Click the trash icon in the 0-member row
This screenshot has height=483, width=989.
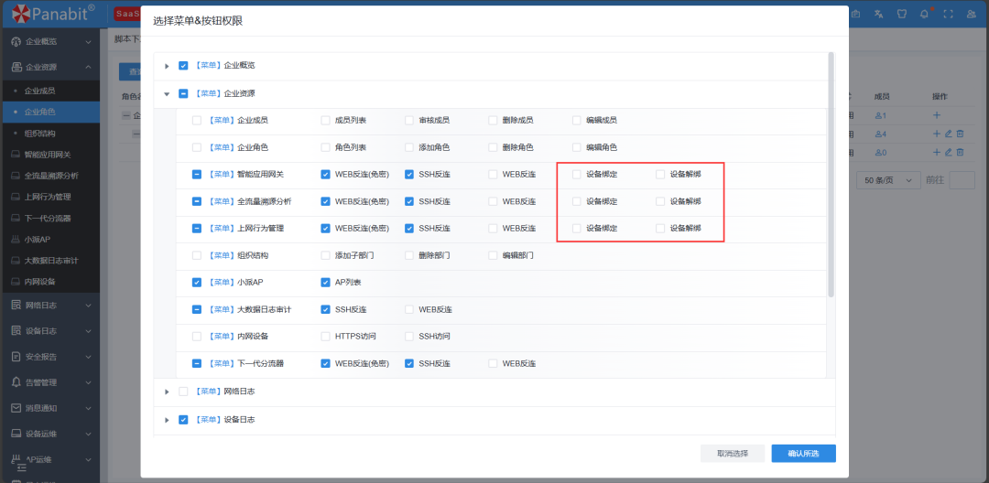pos(960,152)
